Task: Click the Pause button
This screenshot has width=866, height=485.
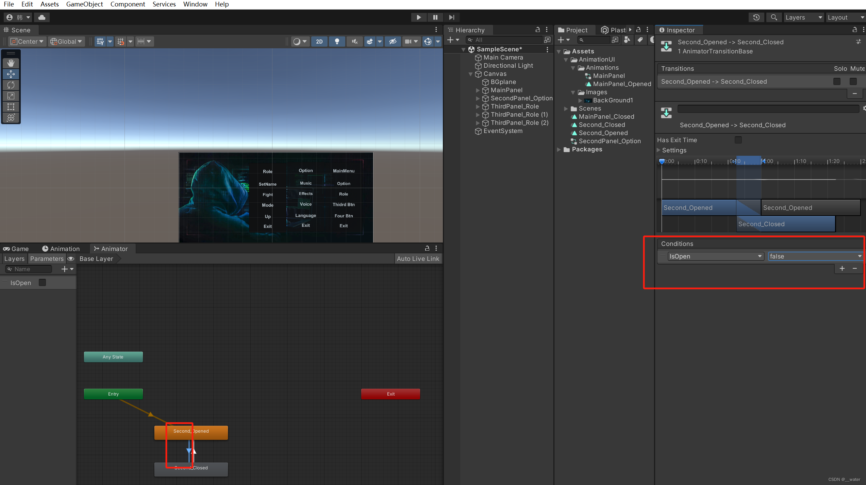Action: 435,17
